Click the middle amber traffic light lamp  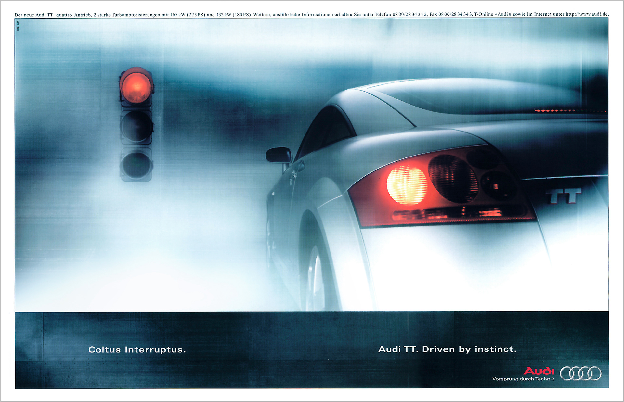136,126
